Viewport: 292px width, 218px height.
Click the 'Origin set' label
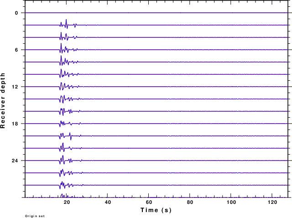pos(35,216)
